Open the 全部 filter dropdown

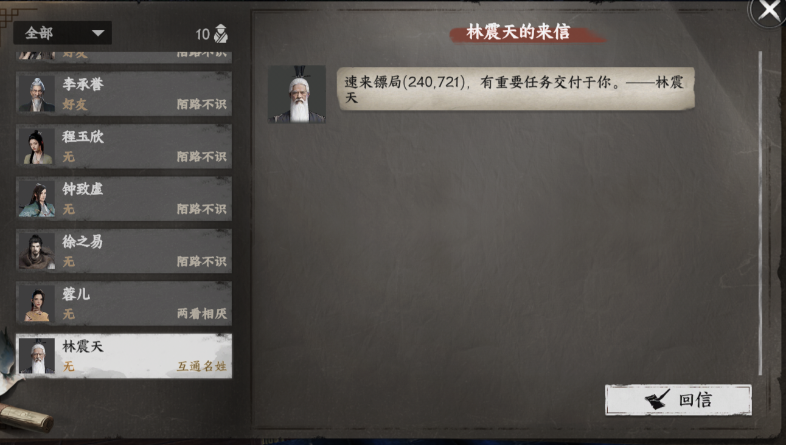tap(63, 33)
